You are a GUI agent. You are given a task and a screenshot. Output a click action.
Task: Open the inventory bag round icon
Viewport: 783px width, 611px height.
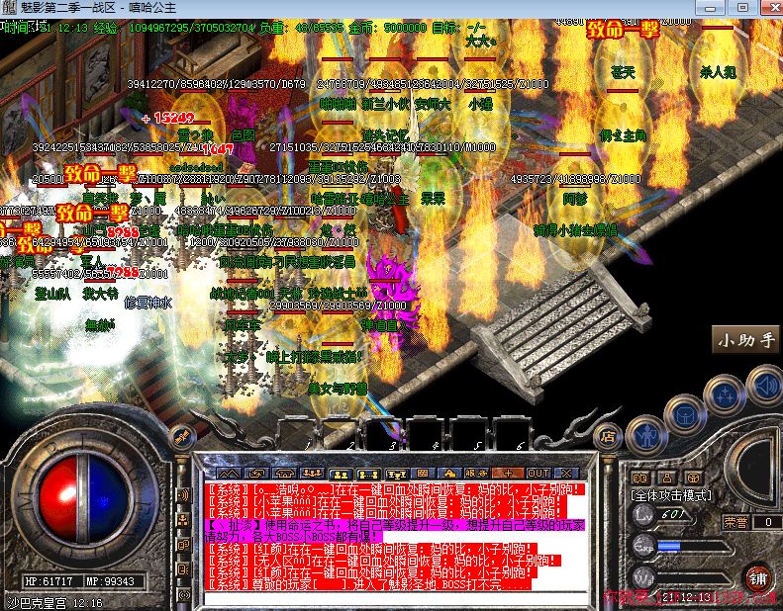coord(685,415)
